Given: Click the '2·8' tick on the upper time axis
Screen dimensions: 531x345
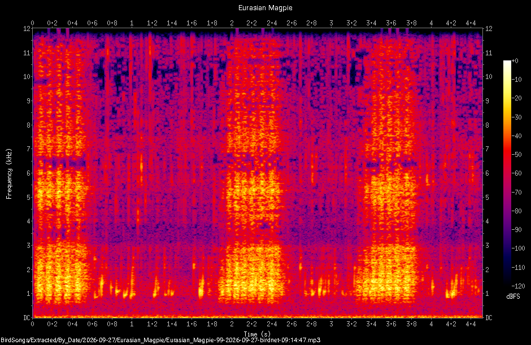Looking at the screenshot, I should tap(312, 23).
